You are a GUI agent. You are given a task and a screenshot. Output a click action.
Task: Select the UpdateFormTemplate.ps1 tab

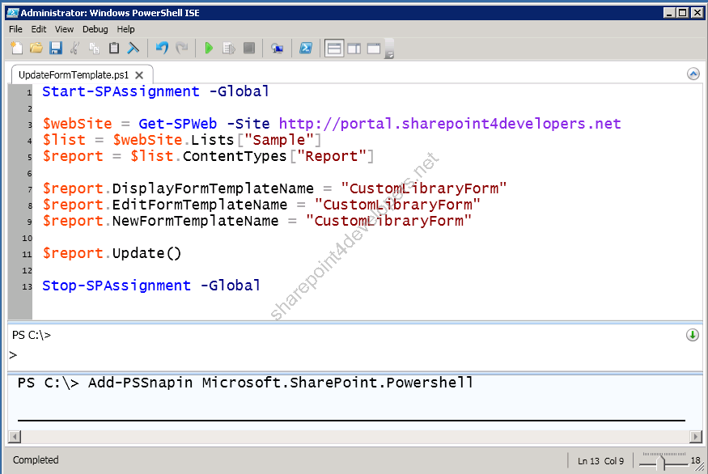click(74, 75)
